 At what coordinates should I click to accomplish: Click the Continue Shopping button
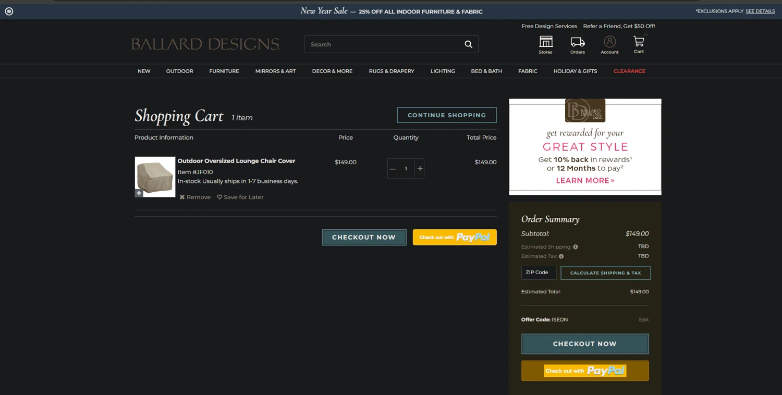[x=447, y=115]
